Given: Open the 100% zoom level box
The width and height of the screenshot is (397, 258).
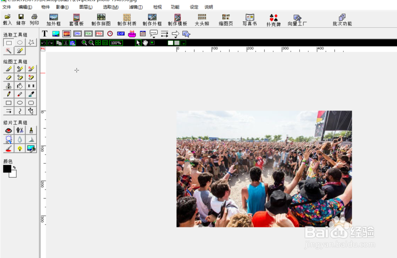Looking at the screenshot, I should [116, 43].
